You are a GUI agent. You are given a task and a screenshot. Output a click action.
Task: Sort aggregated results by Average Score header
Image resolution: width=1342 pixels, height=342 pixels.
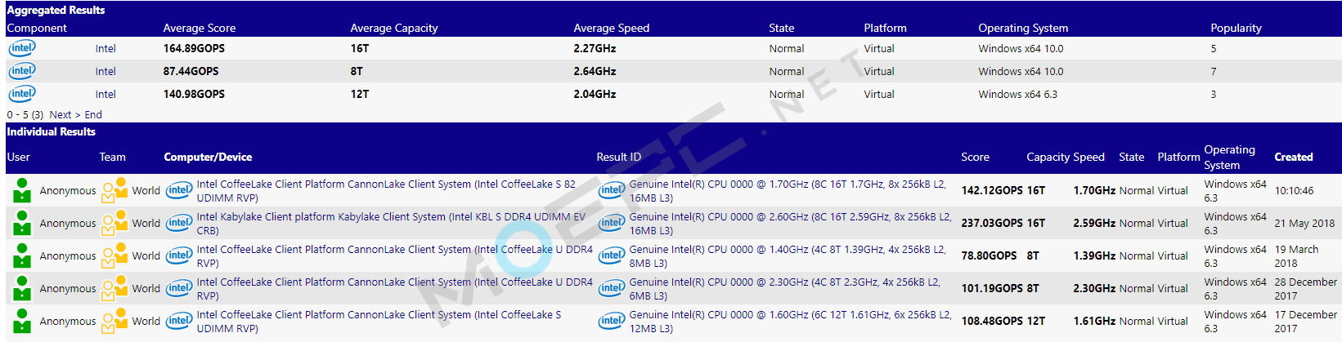[x=199, y=28]
